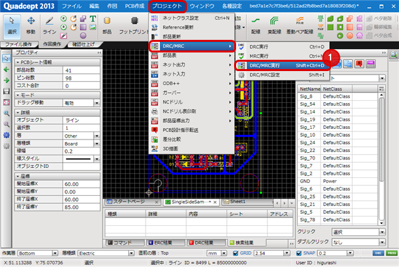
Task: Close the SingleSideSam document tab
Action: (215, 202)
